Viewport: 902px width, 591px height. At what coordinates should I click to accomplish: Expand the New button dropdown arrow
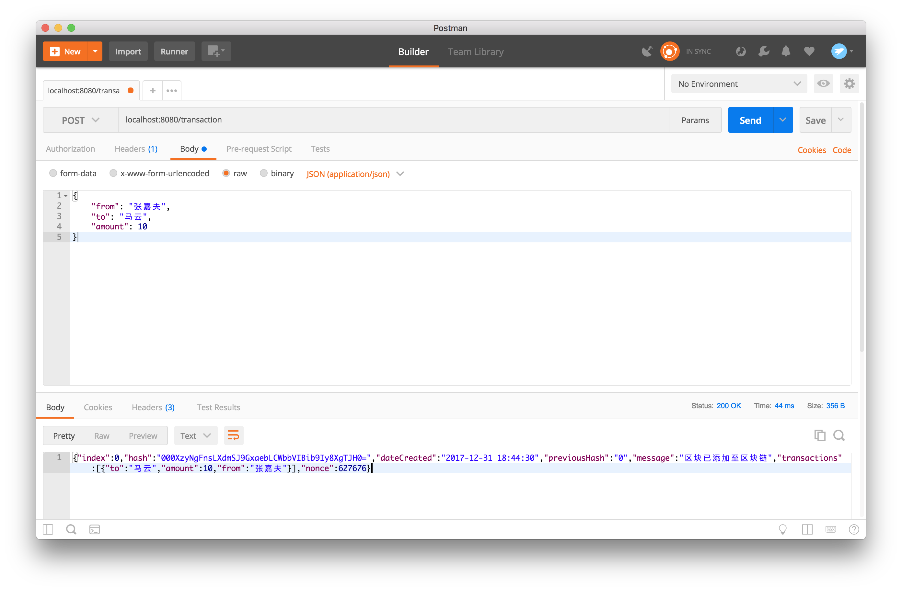pyautogui.click(x=95, y=51)
